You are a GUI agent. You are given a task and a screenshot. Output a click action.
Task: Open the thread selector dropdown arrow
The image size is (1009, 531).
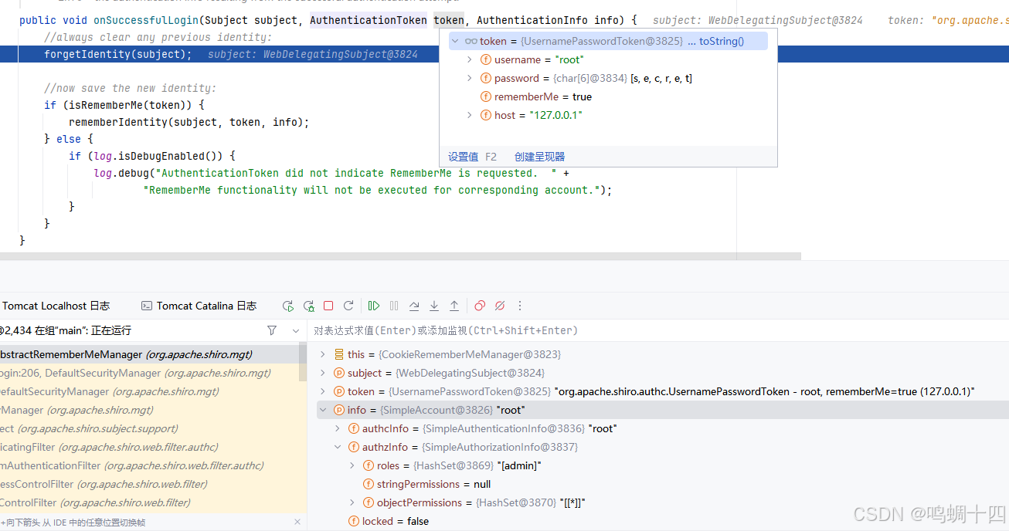(x=295, y=330)
